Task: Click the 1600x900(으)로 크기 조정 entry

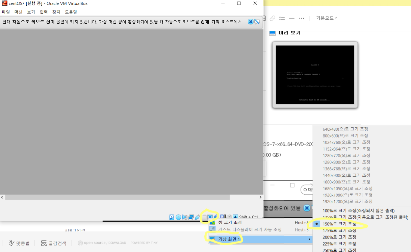Action: (x=346, y=182)
